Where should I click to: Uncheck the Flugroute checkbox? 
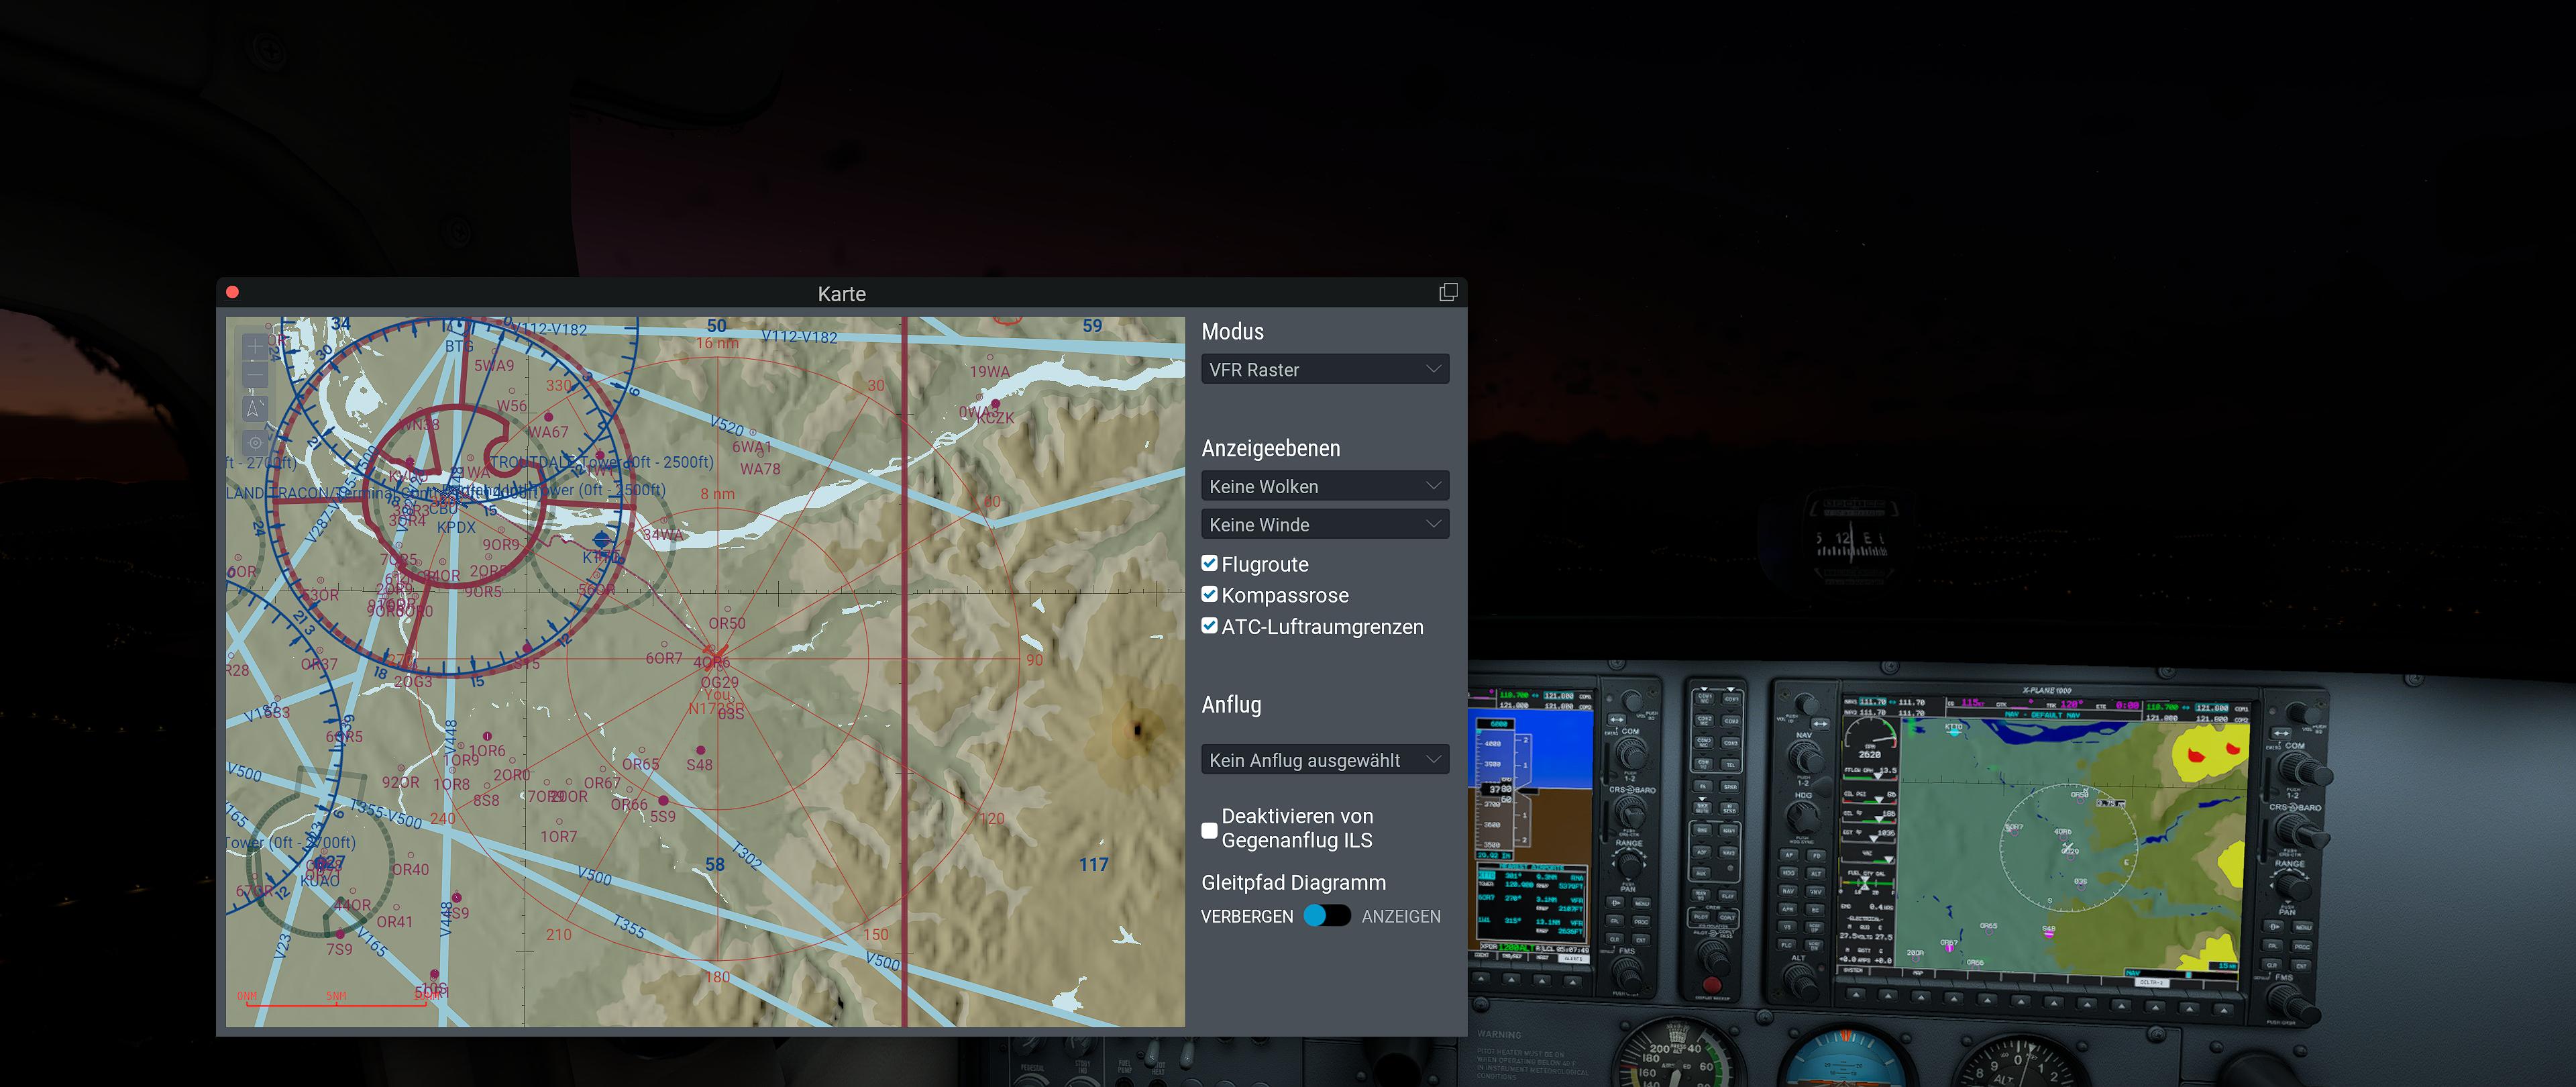pyautogui.click(x=1209, y=564)
